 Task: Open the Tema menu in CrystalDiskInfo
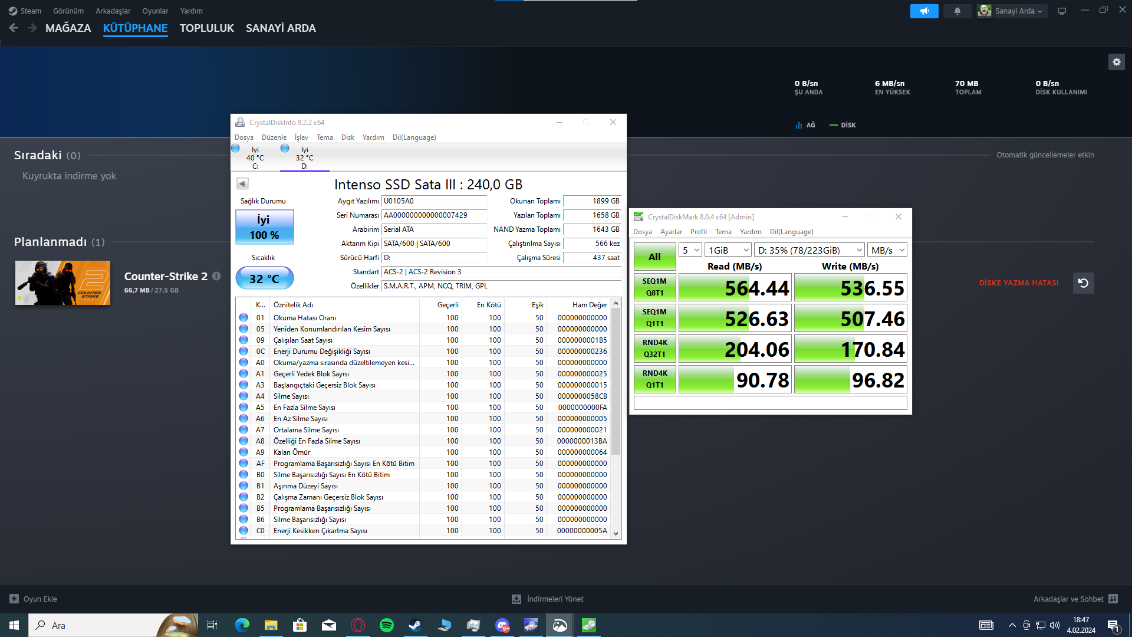point(324,137)
